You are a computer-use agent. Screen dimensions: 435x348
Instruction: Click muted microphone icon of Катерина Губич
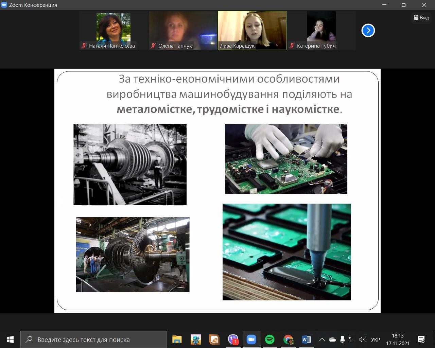pyautogui.click(x=292, y=46)
